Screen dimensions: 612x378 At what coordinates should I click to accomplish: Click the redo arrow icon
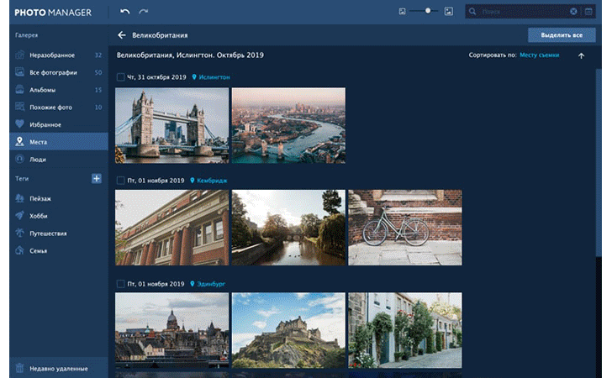pyautogui.click(x=144, y=12)
